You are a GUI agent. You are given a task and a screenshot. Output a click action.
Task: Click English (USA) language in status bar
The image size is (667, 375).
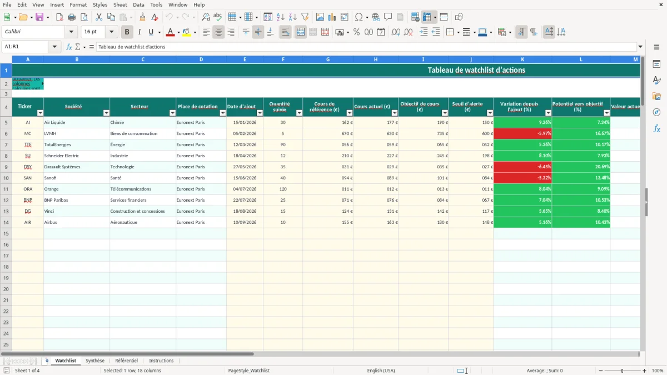tap(381, 371)
